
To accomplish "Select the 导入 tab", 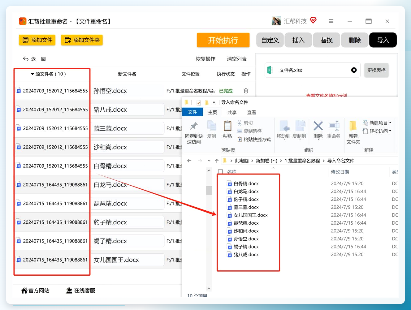I will point(383,40).
